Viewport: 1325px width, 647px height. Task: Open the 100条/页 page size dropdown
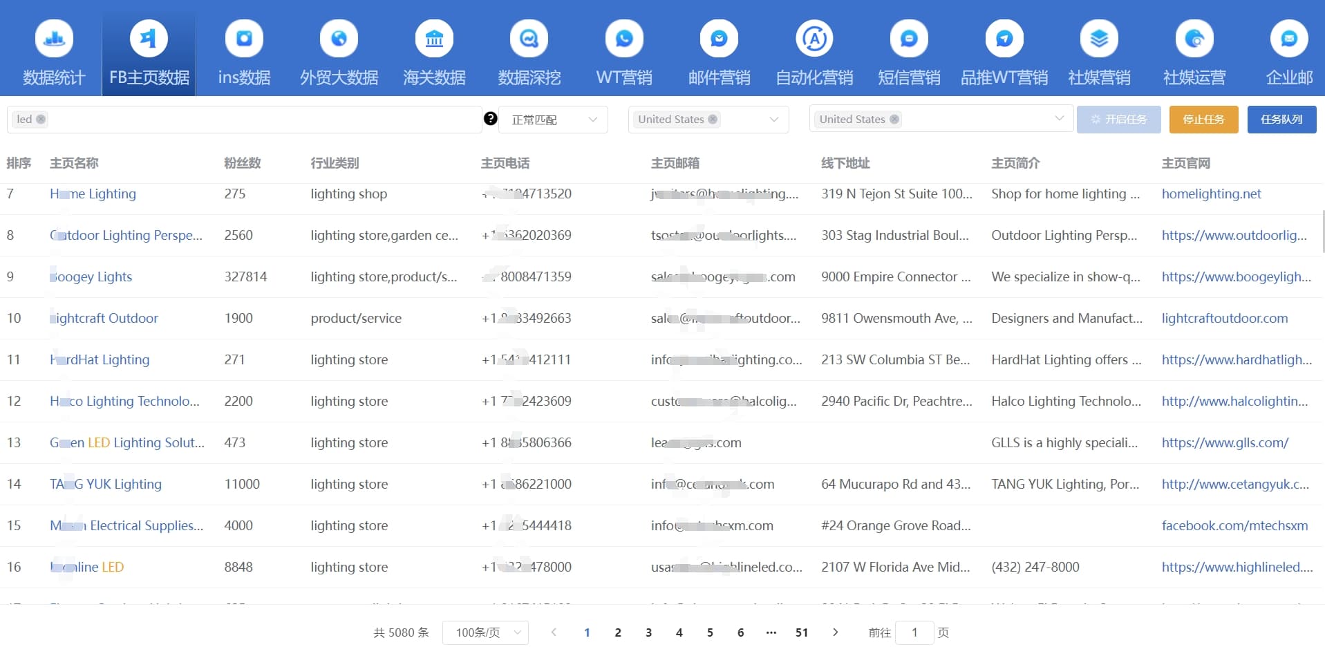[485, 632]
